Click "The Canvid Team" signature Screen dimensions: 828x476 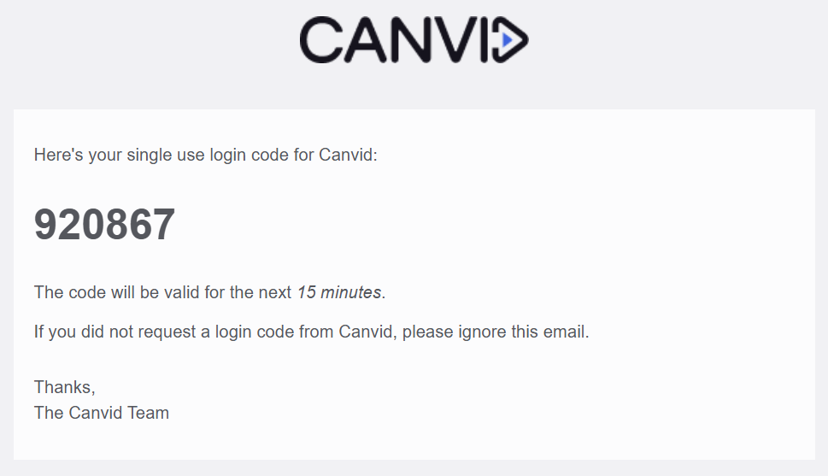point(102,413)
